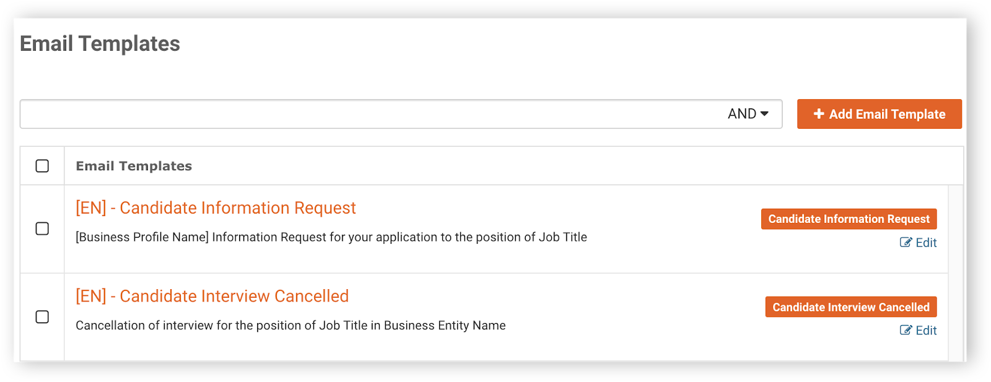Focus the email template search field
Viewport: 991px width, 382px height.
372,114
